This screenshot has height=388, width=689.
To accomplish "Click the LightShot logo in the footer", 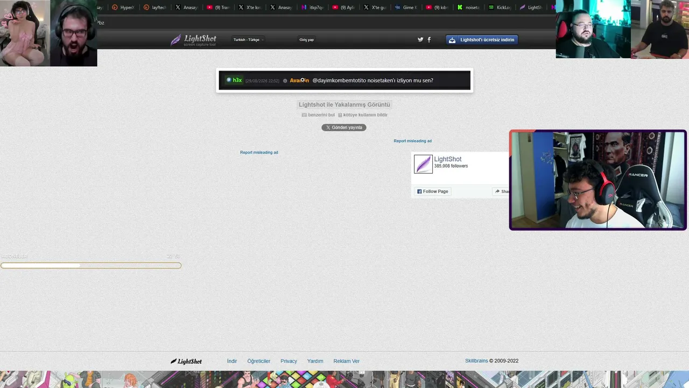I will [186, 361].
